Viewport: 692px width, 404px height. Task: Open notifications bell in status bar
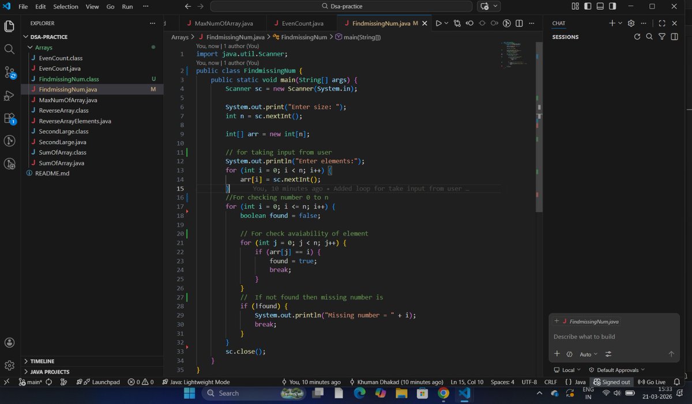pyautogui.click(x=678, y=382)
